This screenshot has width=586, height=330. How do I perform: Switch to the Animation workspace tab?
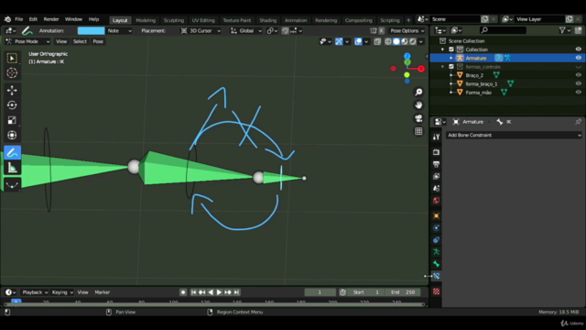click(295, 20)
